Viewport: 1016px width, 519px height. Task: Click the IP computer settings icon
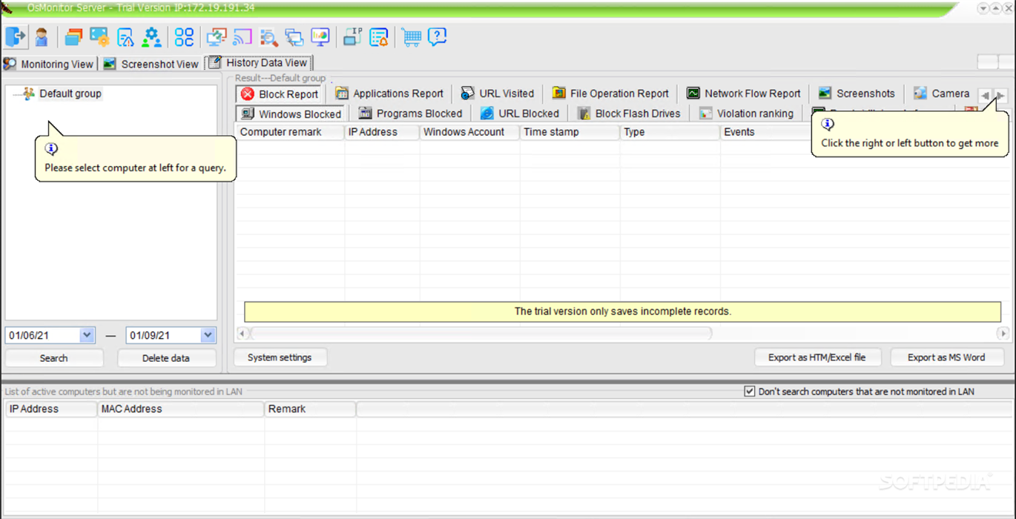point(352,36)
